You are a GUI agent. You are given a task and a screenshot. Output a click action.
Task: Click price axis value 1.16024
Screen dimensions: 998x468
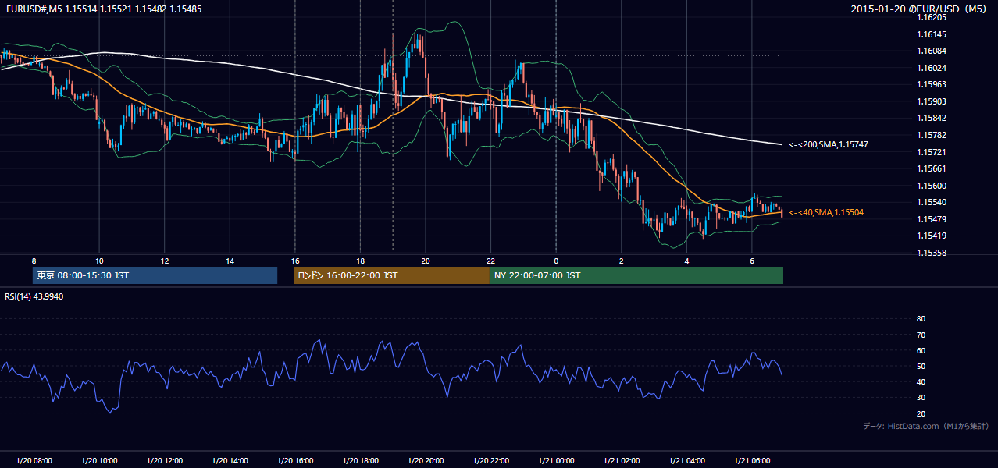[x=931, y=68]
